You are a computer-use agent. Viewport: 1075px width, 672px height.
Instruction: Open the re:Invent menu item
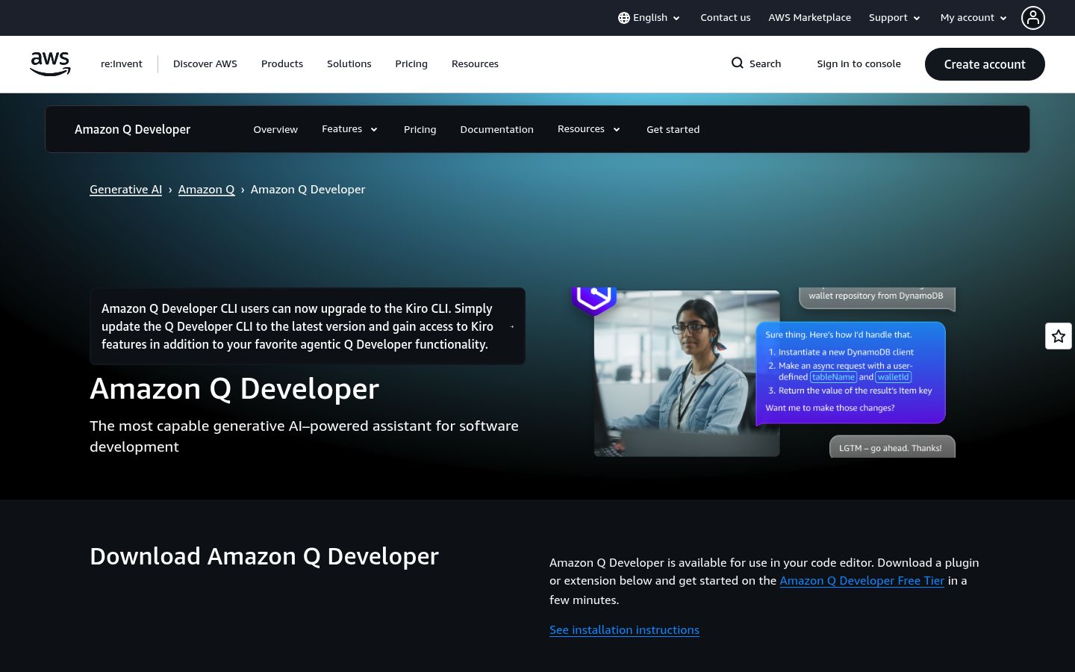coord(122,64)
